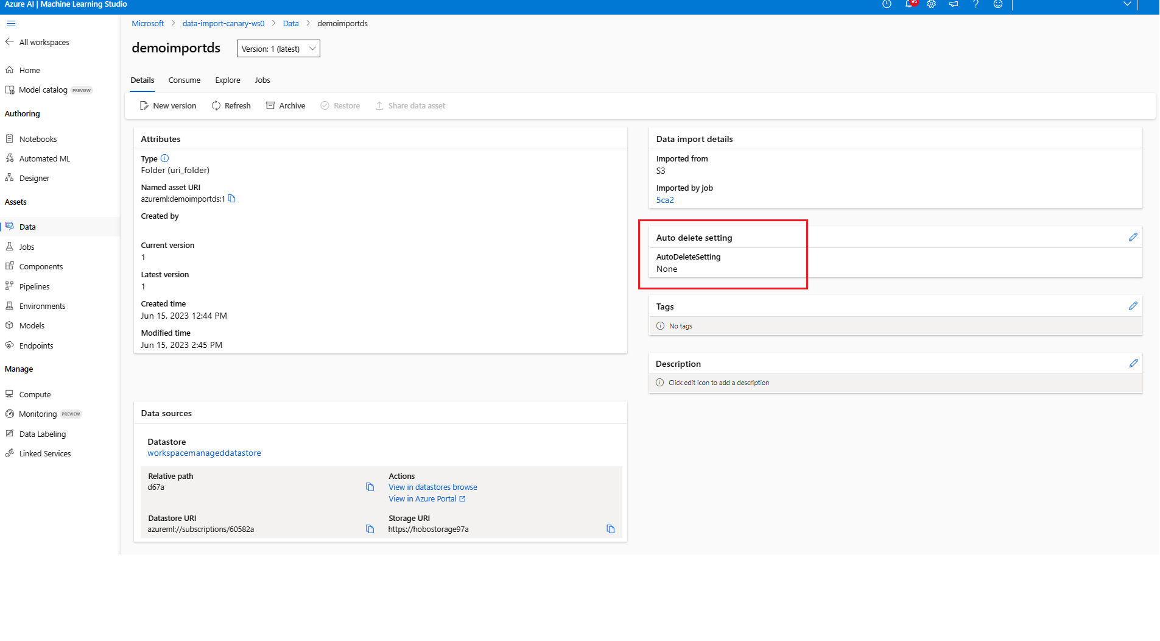Open Components page
This screenshot has width=1160, height=641.
coord(34,266)
